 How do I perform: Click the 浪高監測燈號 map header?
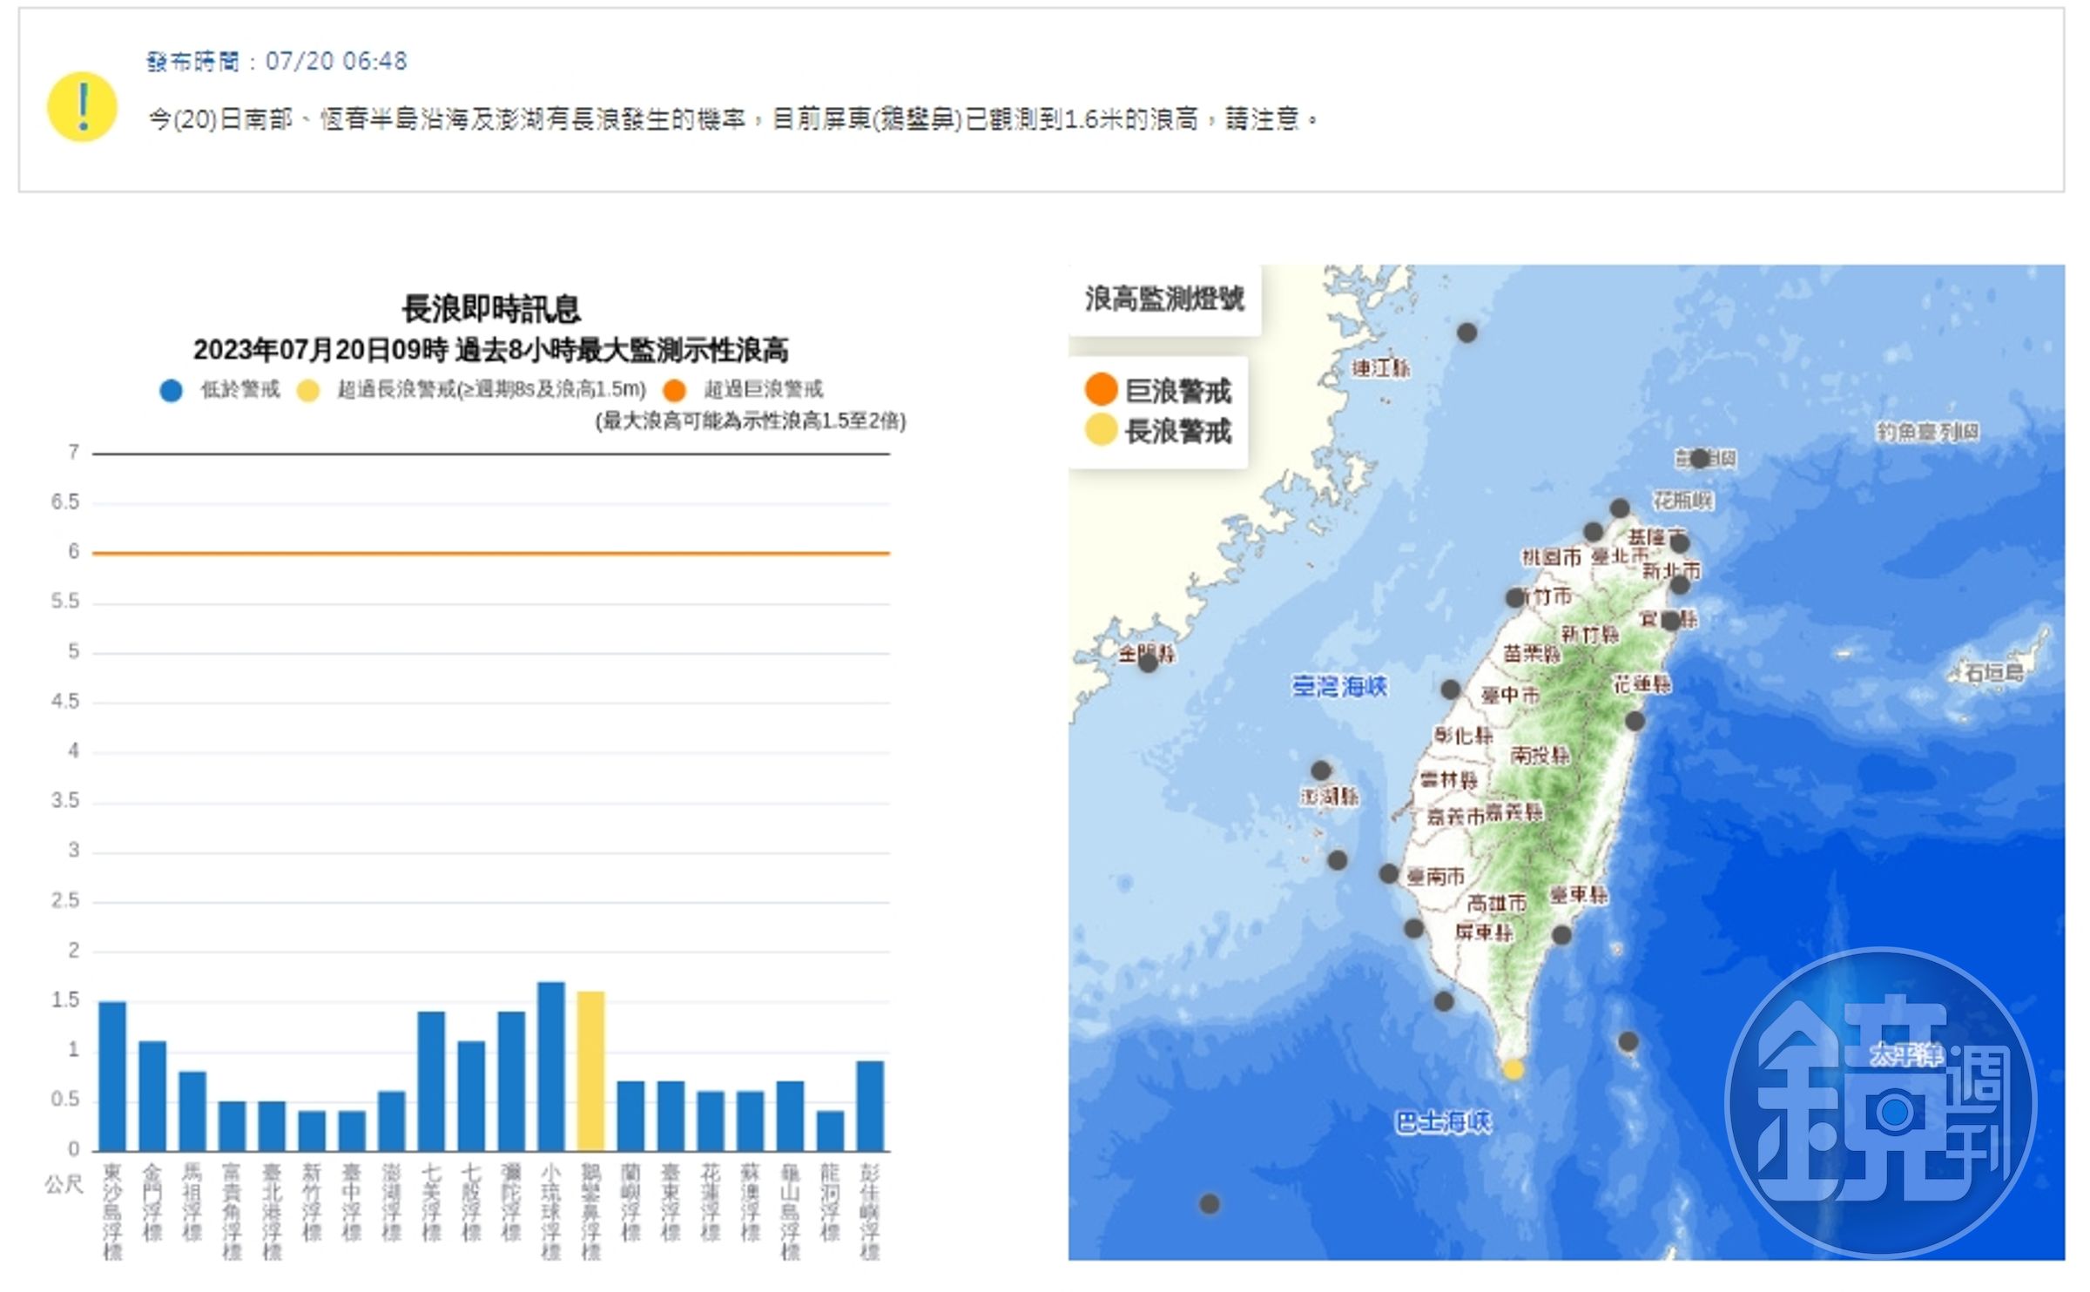click(x=1164, y=299)
